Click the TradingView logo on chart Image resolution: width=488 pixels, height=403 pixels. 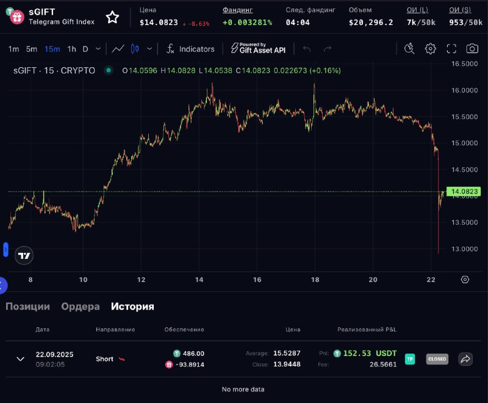point(24,256)
